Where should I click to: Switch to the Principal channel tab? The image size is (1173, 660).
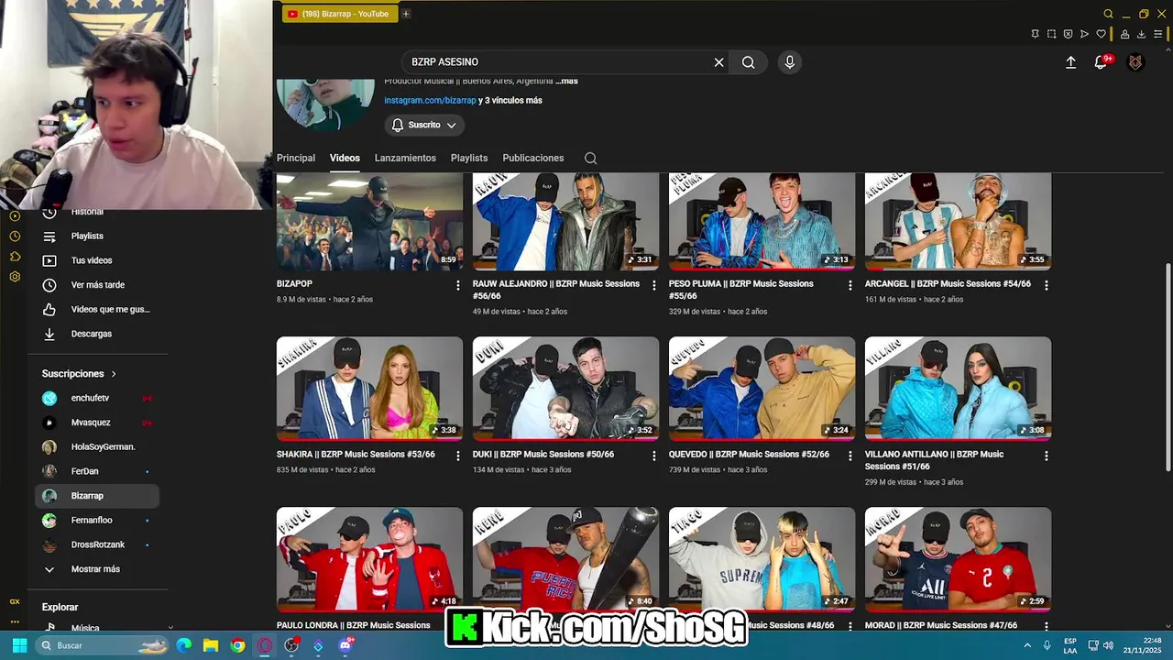pos(296,158)
